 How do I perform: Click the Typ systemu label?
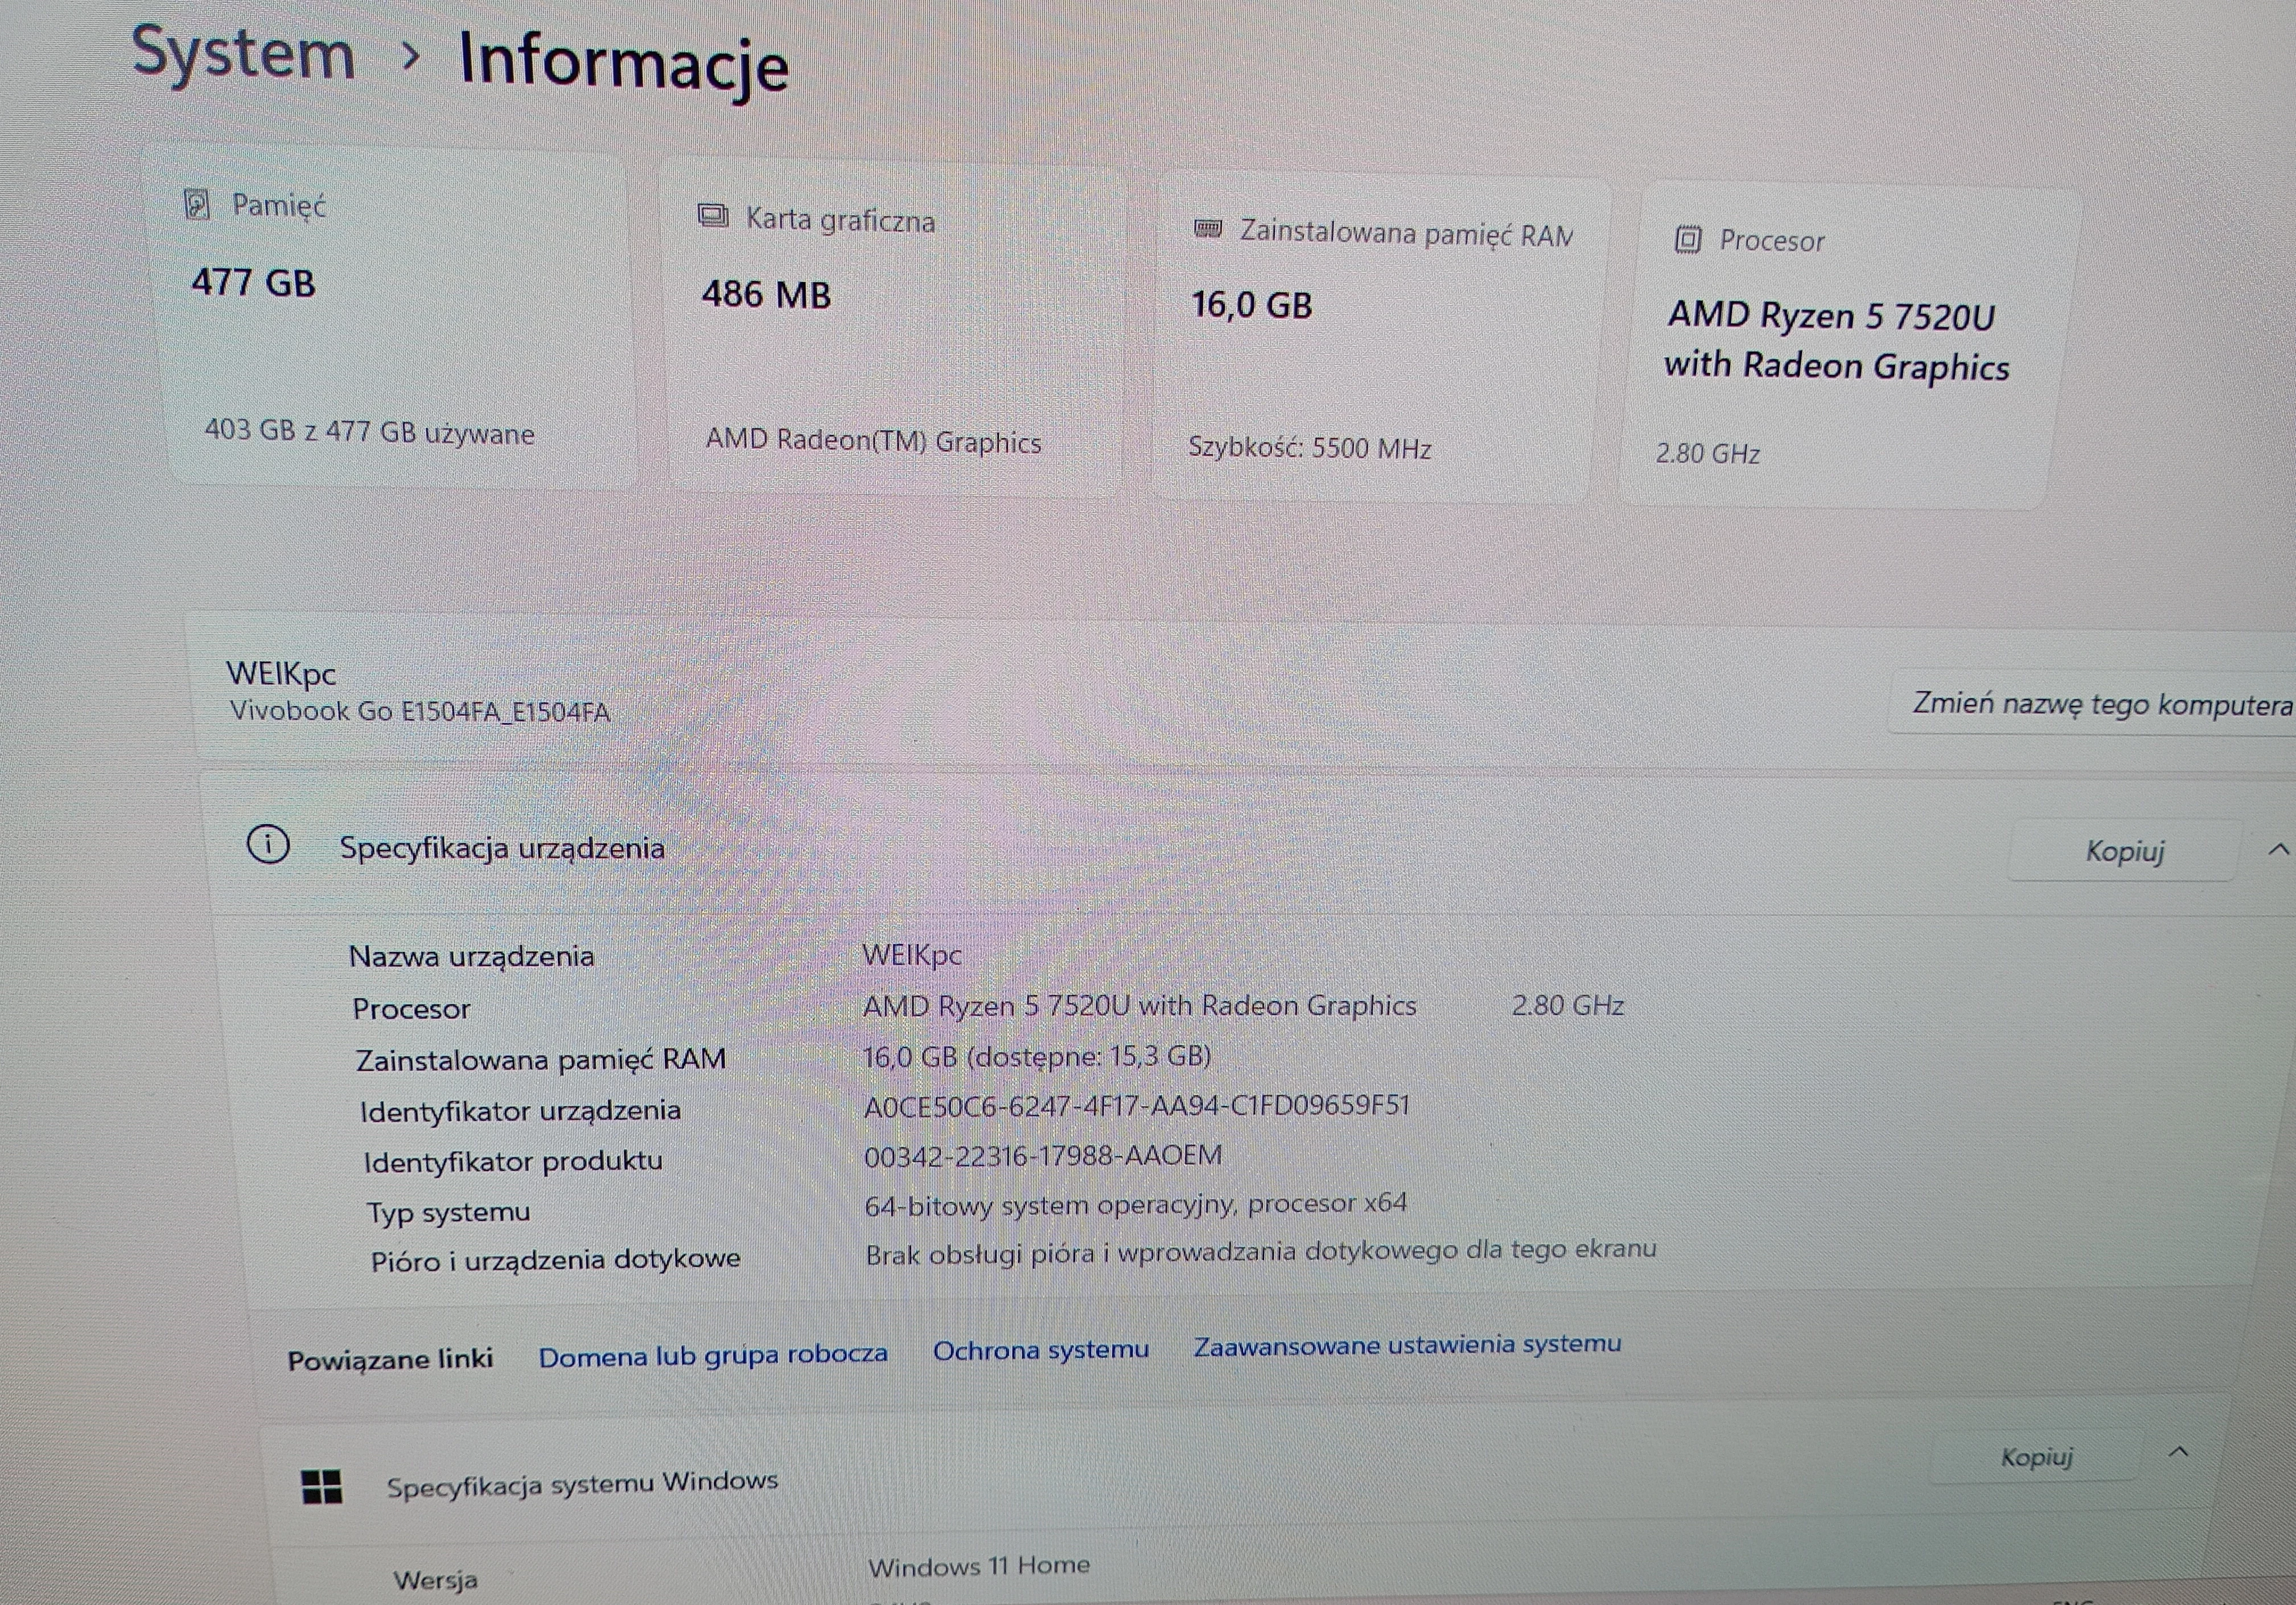(x=448, y=1212)
